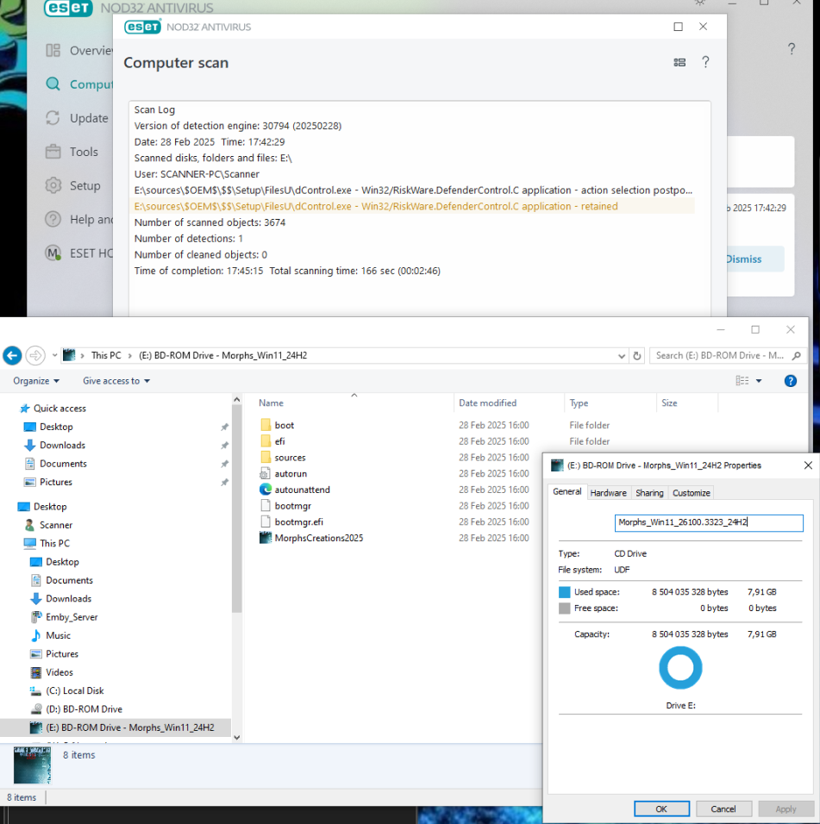Select Quick access in navigation pane
The image size is (820, 824).
coord(59,409)
